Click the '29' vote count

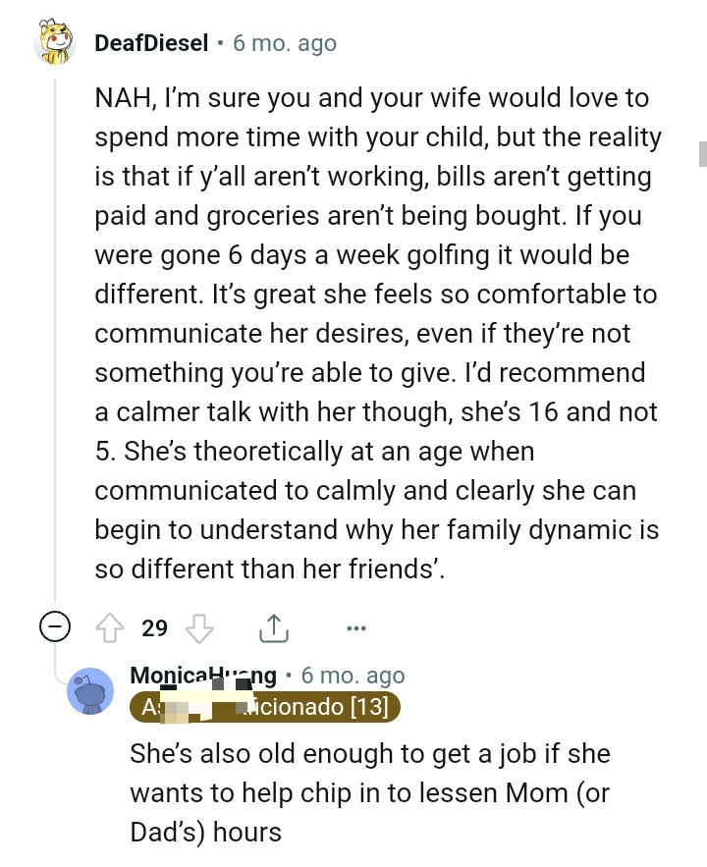coord(154,627)
